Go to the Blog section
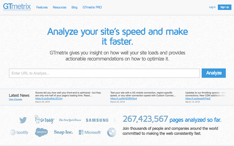Screen dimensions: 234x146 (x=74, y=7)
